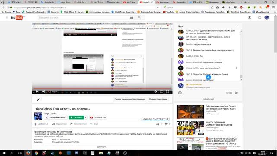Click the Скачать HD button
Viewport: 277px width, 156px height.
tap(98, 117)
